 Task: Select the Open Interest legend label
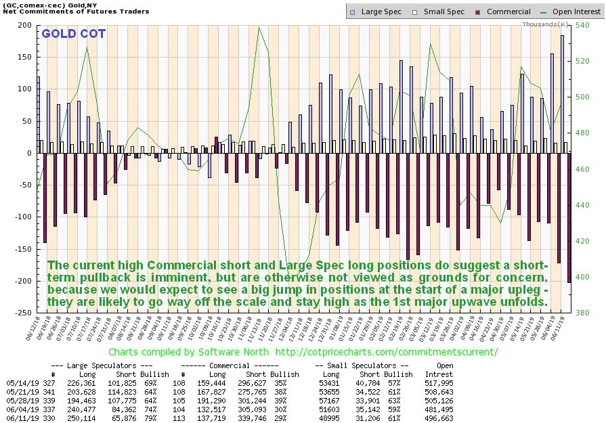576,12
